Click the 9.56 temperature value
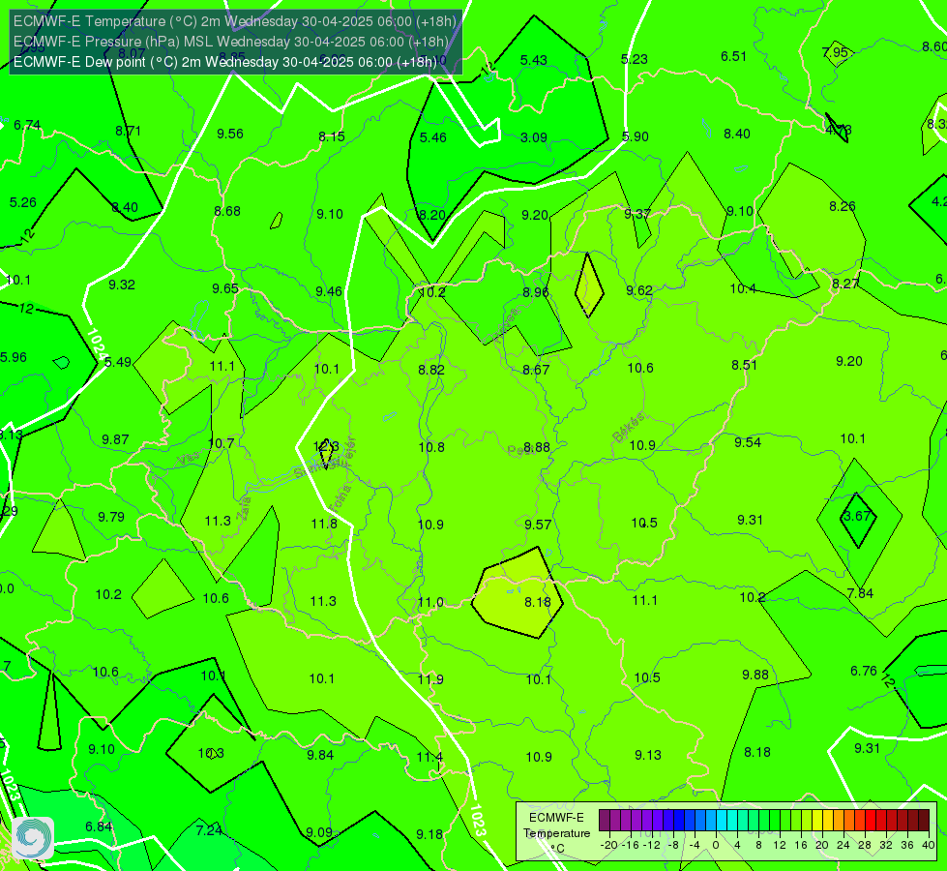The height and width of the screenshot is (871, 947). (230, 135)
